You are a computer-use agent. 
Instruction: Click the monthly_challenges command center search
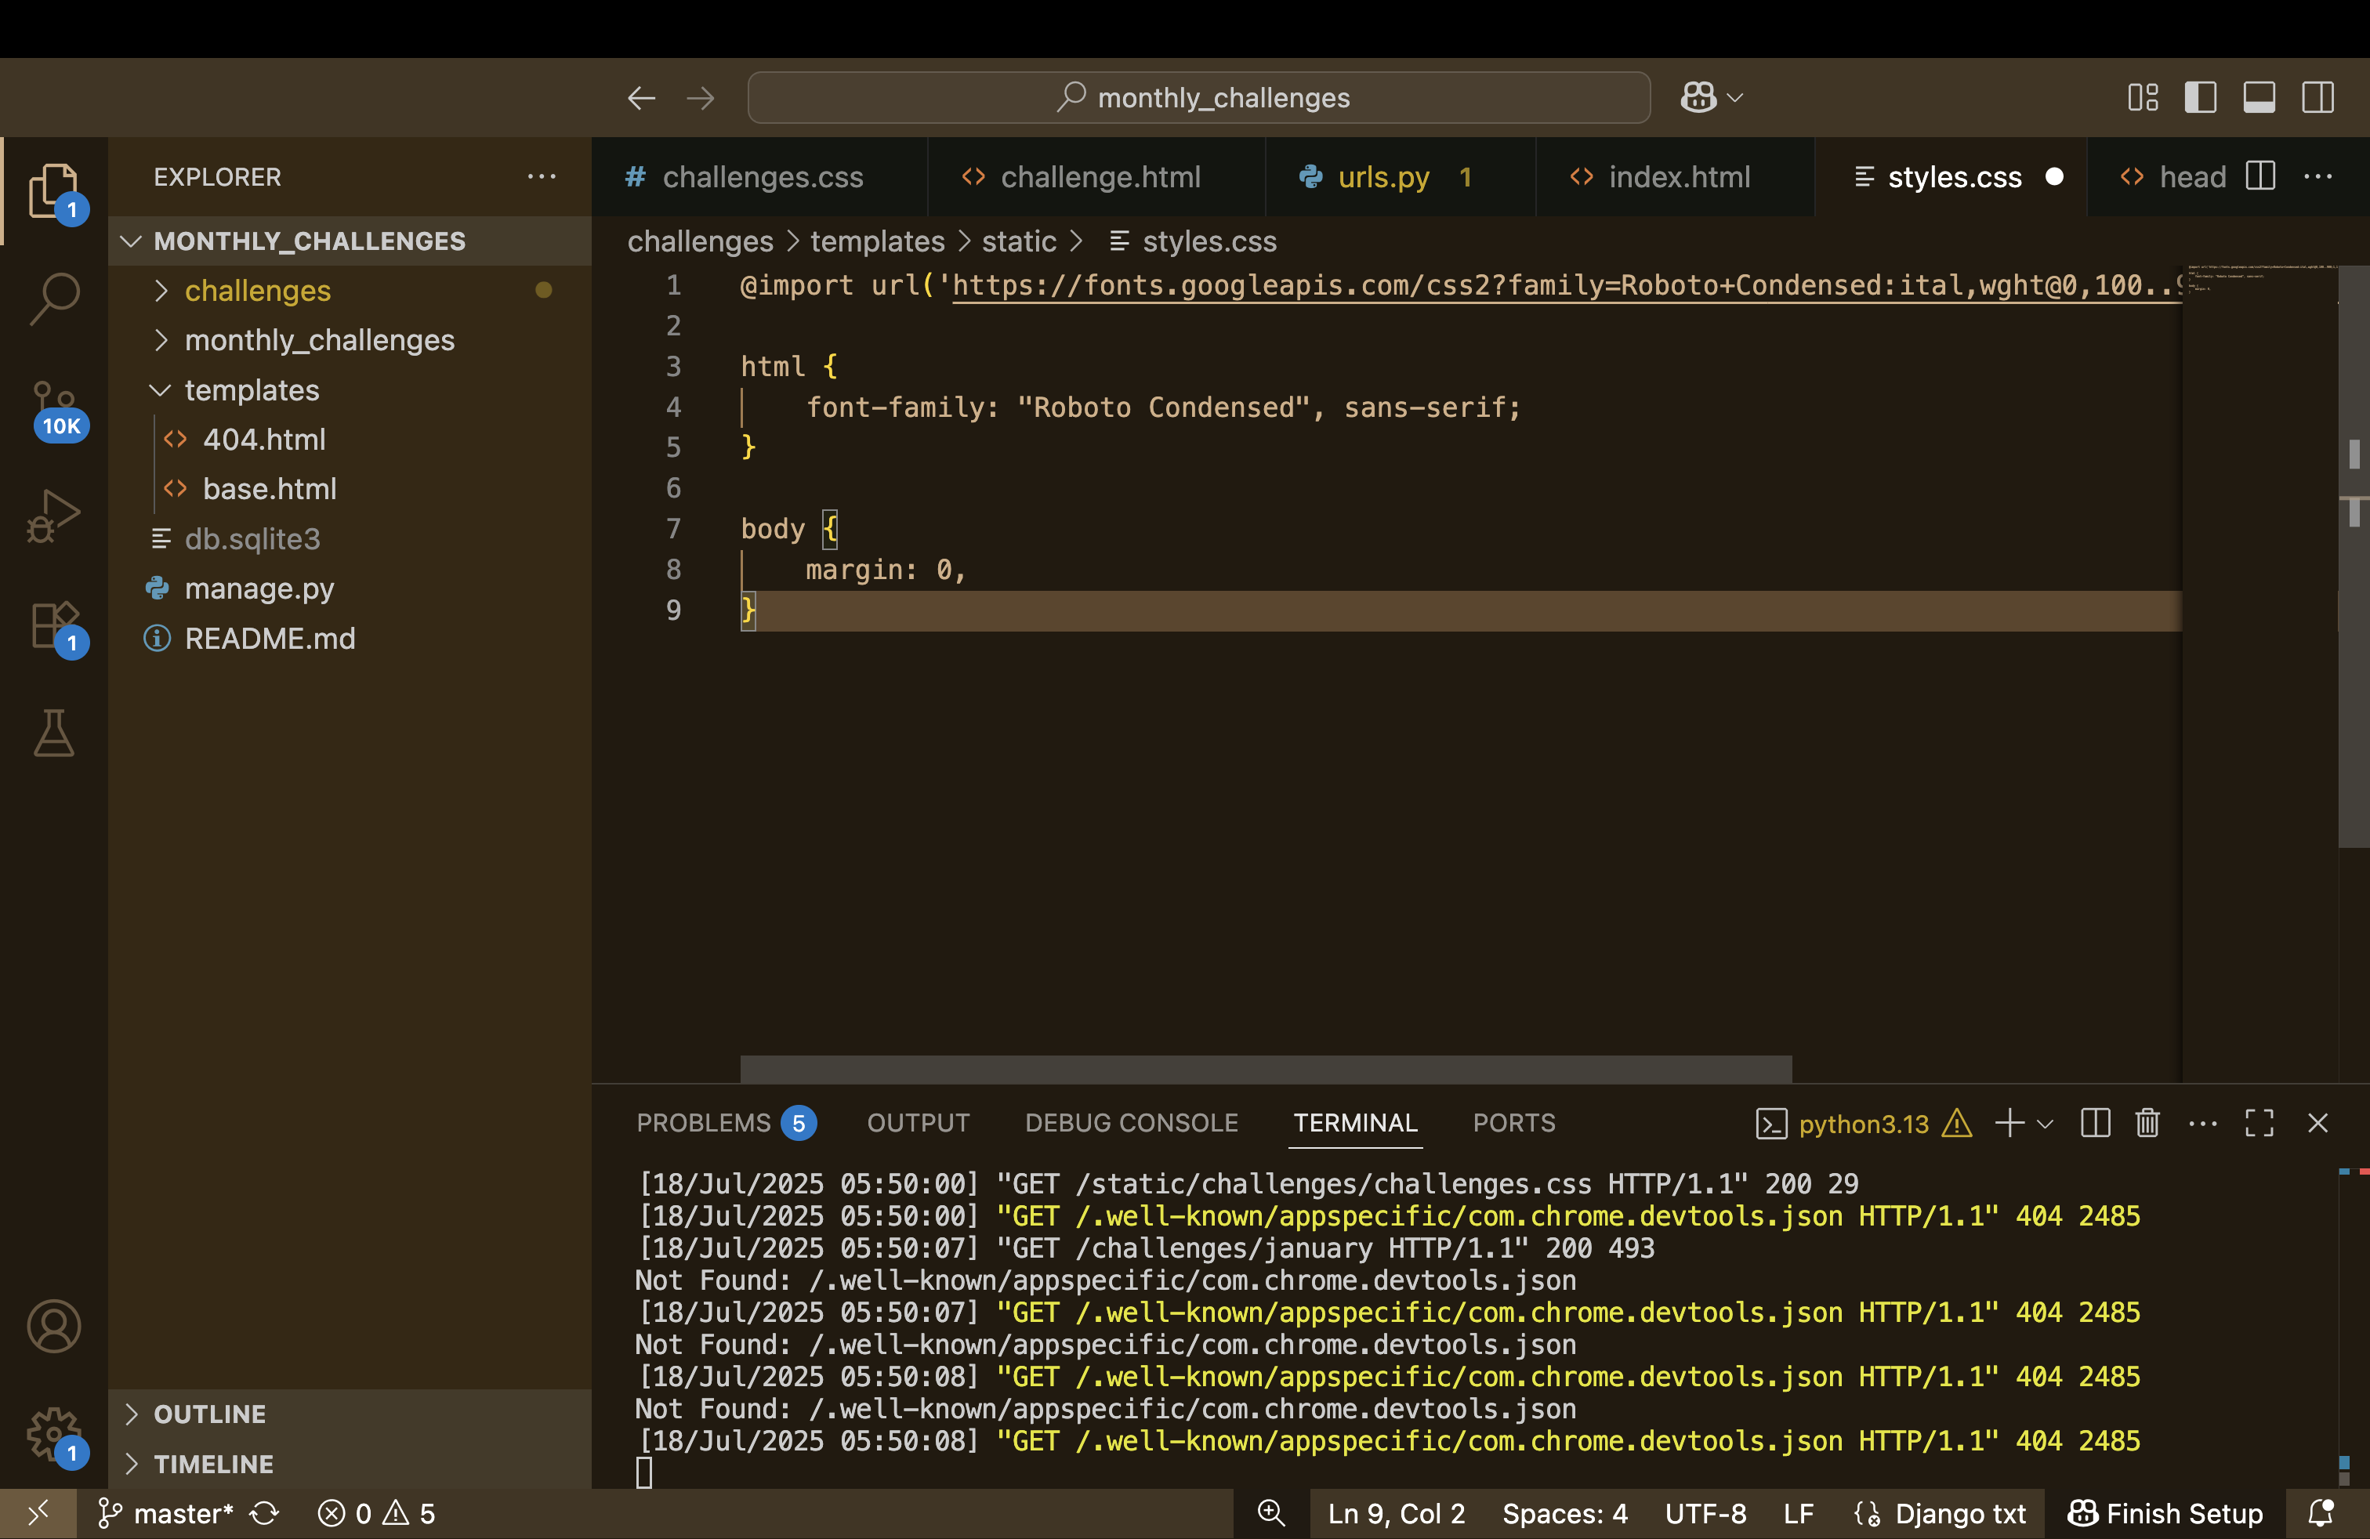click(1199, 97)
